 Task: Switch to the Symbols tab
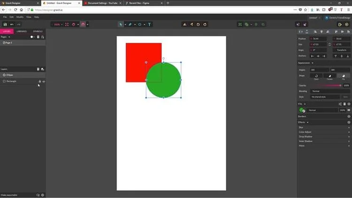tap(38, 31)
